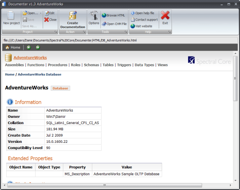Click the Extended Properties heading
The width and height of the screenshot is (240, 190).
click(30, 158)
